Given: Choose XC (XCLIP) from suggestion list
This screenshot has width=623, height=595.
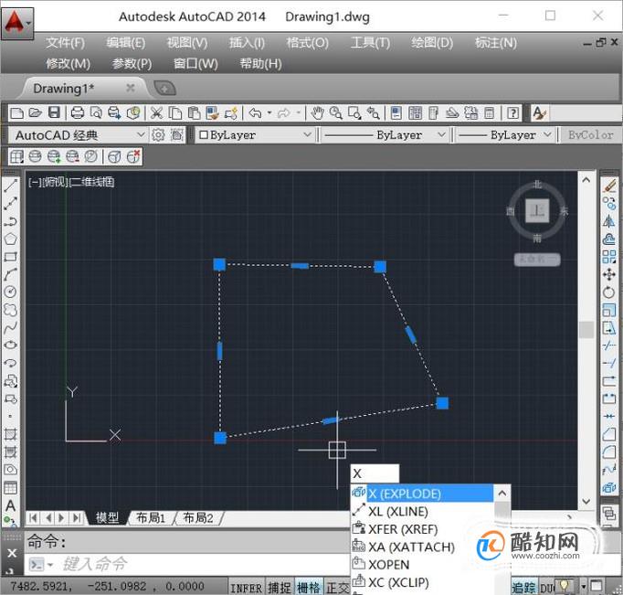Looking at the screenshot, I should pyautogui.click(x=422, y=583).
